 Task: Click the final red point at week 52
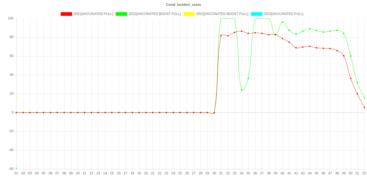click(x=364, y=107)
